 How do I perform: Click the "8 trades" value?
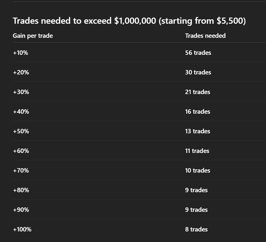pos(196,229)
